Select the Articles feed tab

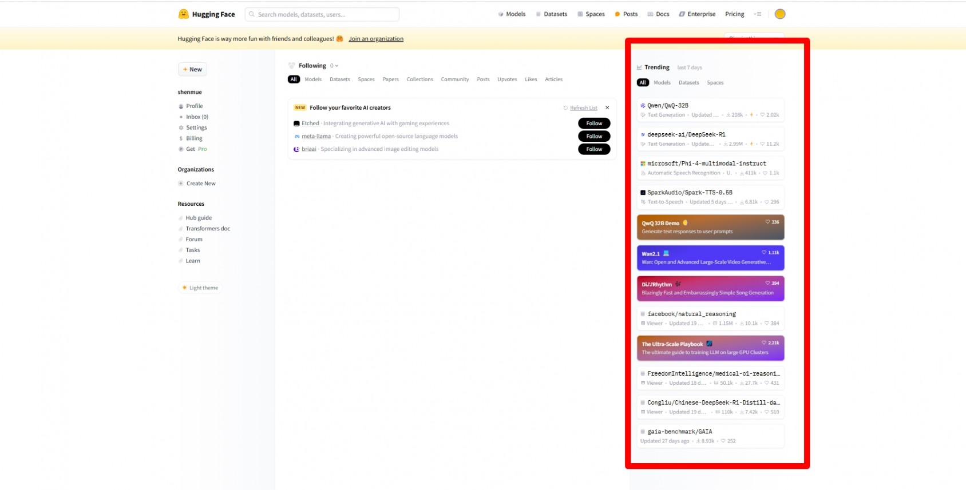[x=553, y=79]
